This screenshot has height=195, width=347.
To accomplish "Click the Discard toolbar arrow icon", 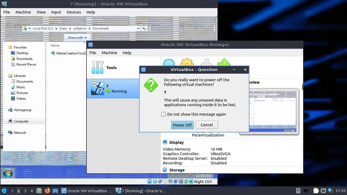I will click(x=206, y=62).
